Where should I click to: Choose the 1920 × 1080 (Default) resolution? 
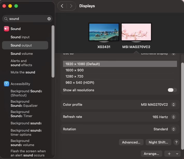(120, 64)
